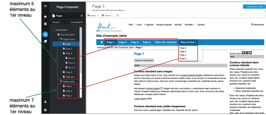Follow the ultrices mauris link
The height and width of the screenshot is (115, 266).
(153, 88)
